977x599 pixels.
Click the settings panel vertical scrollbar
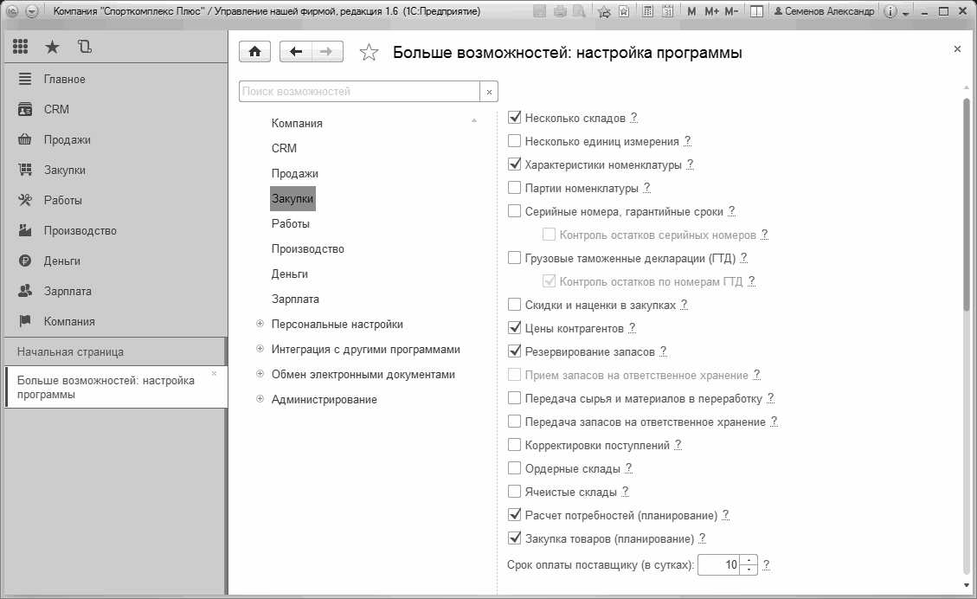[x=967, y=203]
